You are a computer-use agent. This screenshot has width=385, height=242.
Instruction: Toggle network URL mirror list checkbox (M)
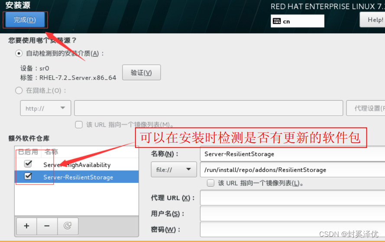[79, 125]
